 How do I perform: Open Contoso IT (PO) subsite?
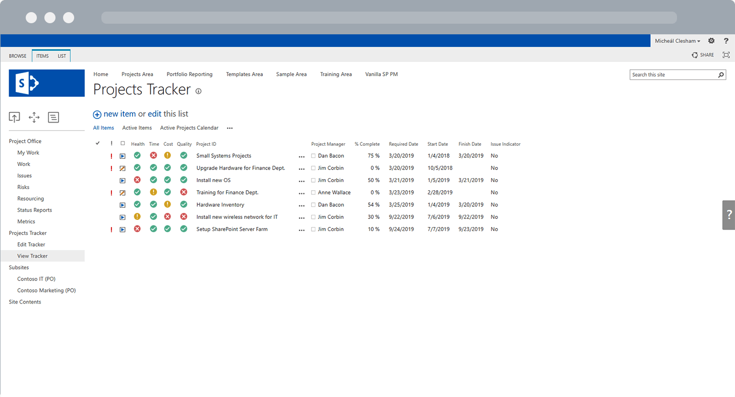click(x=36, y=278)
